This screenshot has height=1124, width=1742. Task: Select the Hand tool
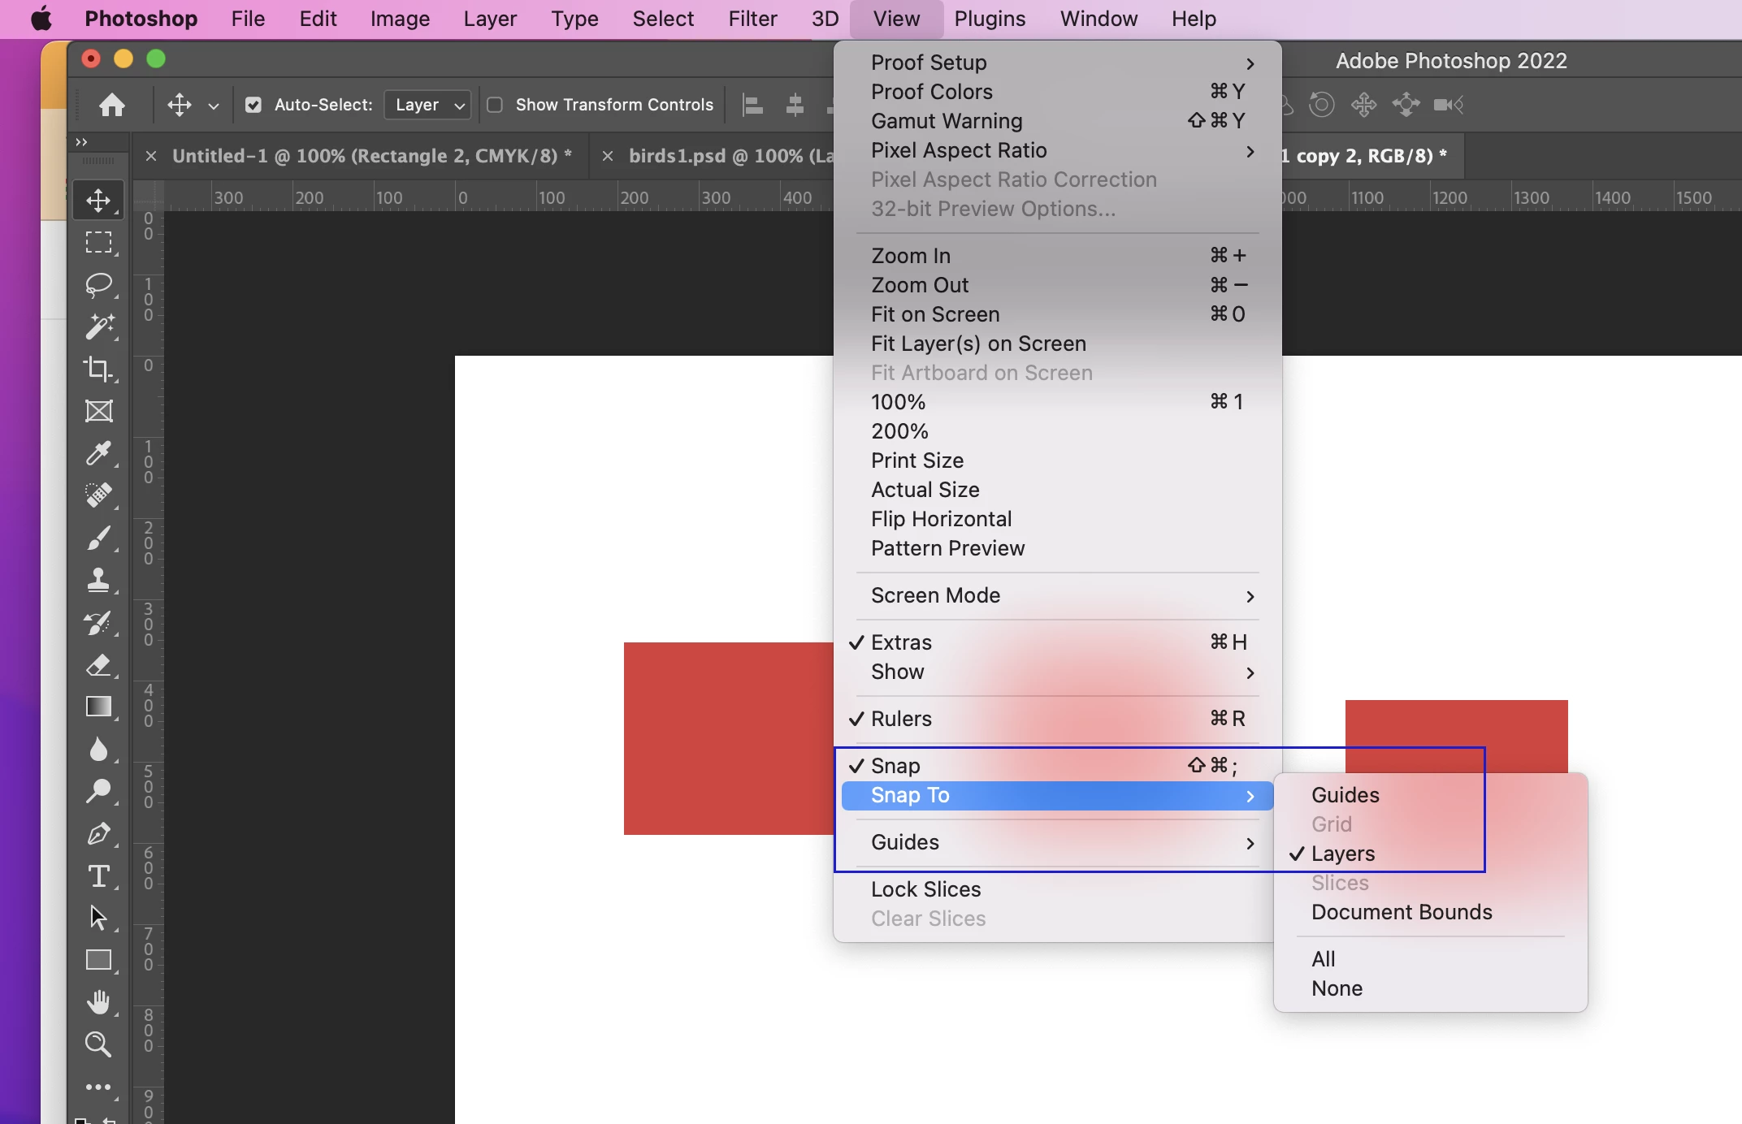(x=98, y=1002)
